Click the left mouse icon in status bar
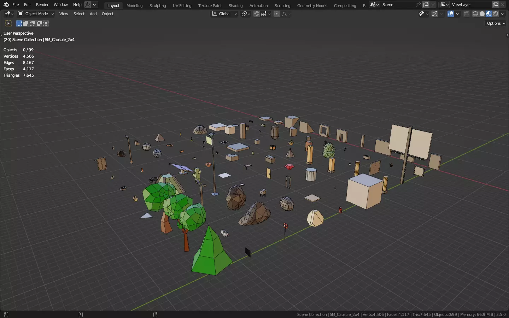This screenshot has height=318, width=509. (x=6, y=314)
